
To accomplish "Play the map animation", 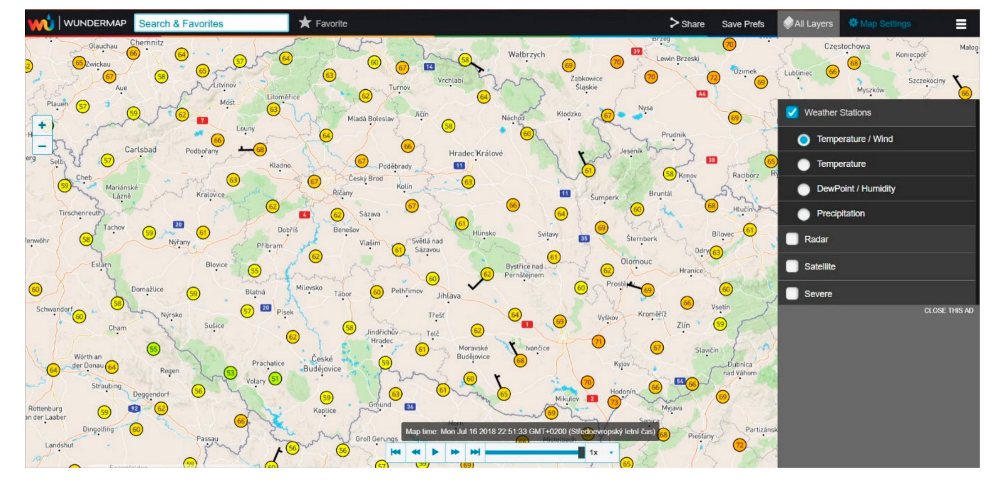I will click(x=435, y=452).
